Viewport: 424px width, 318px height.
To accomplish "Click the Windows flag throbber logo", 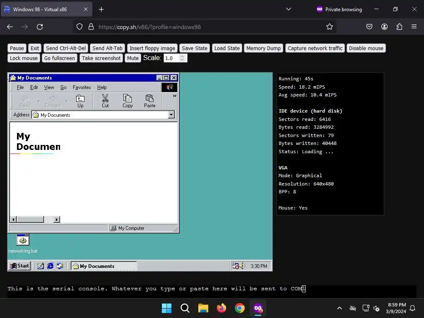I will click(x=169, y=87).
